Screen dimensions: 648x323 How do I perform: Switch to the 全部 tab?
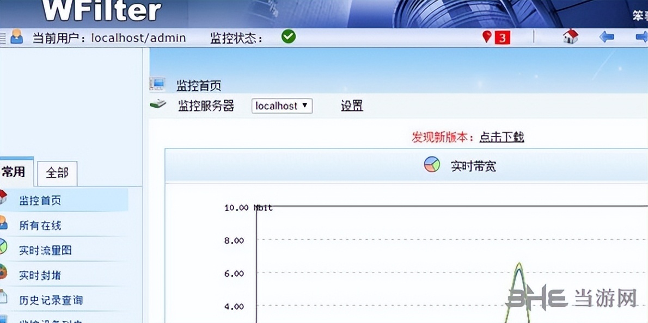coord(57,172)
